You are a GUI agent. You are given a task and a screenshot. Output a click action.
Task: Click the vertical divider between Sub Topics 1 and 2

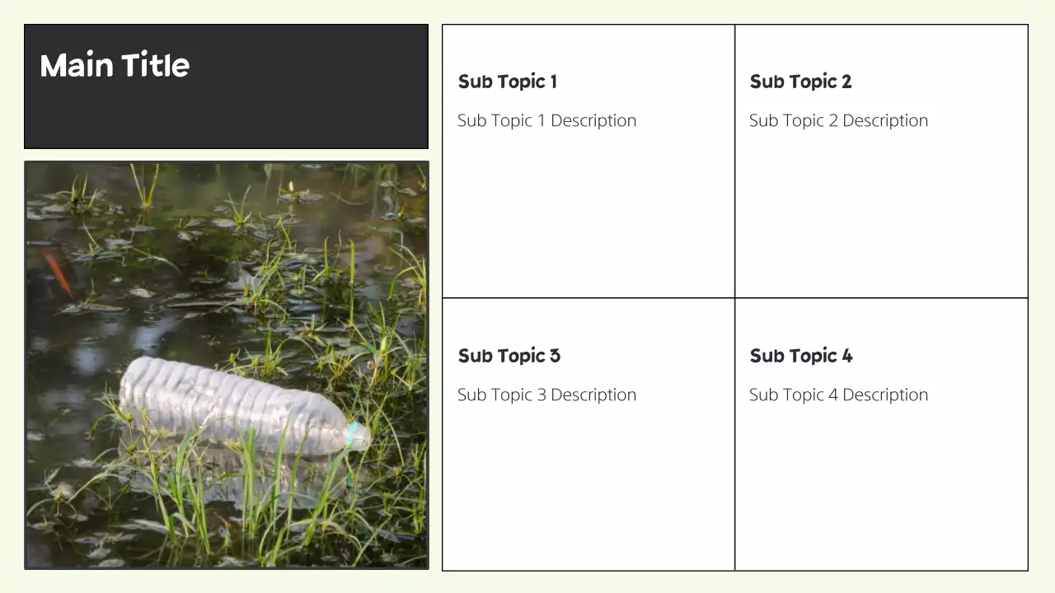click(734, 165)
